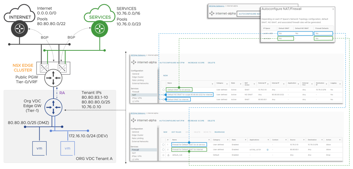Click the left edge node icon in NSX Edge Cluster
The image size is (353, 169).
tap(45, 67)
